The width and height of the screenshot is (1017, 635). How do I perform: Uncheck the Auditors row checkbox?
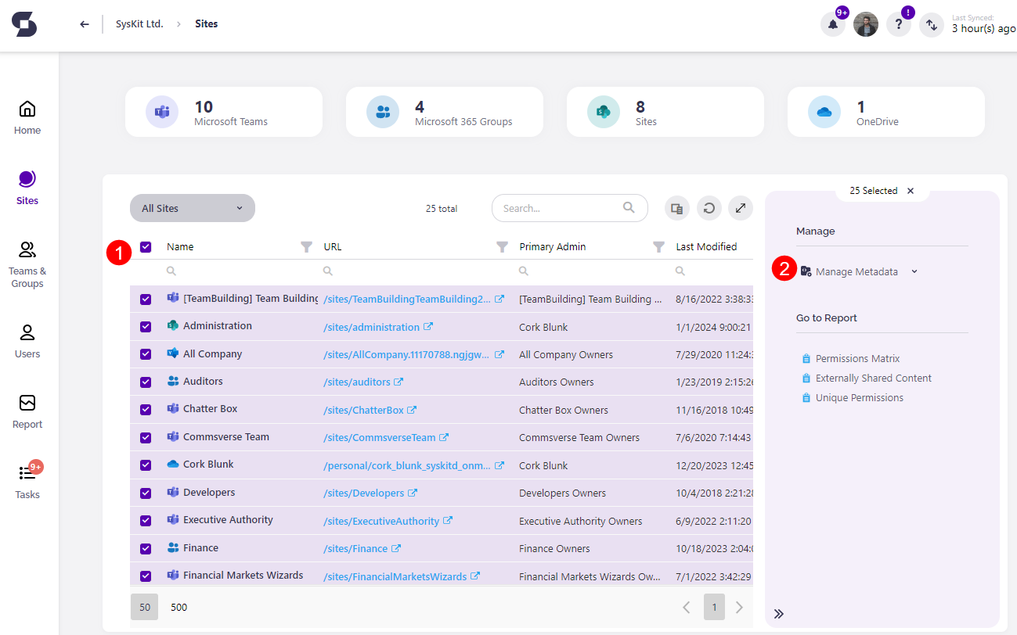[146, 382]
